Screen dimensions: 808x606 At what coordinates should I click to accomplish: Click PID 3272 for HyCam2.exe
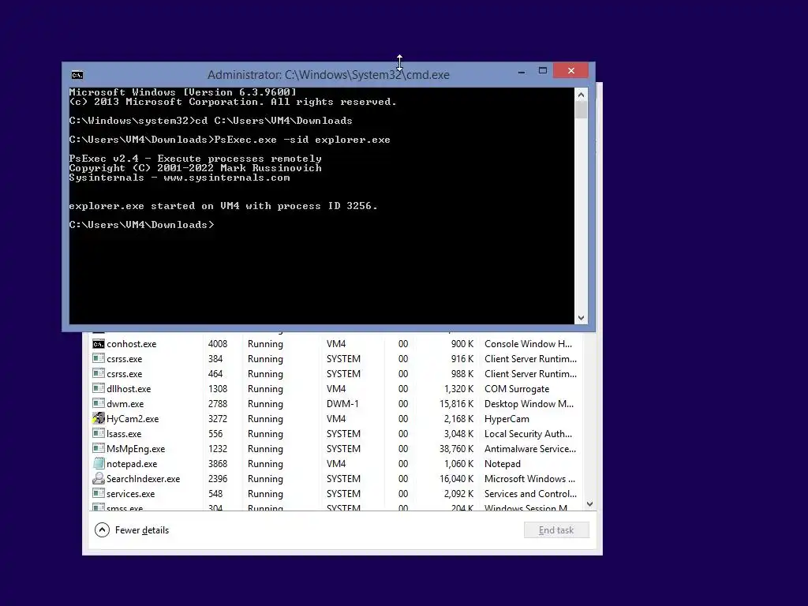click(x=218, y=418)
